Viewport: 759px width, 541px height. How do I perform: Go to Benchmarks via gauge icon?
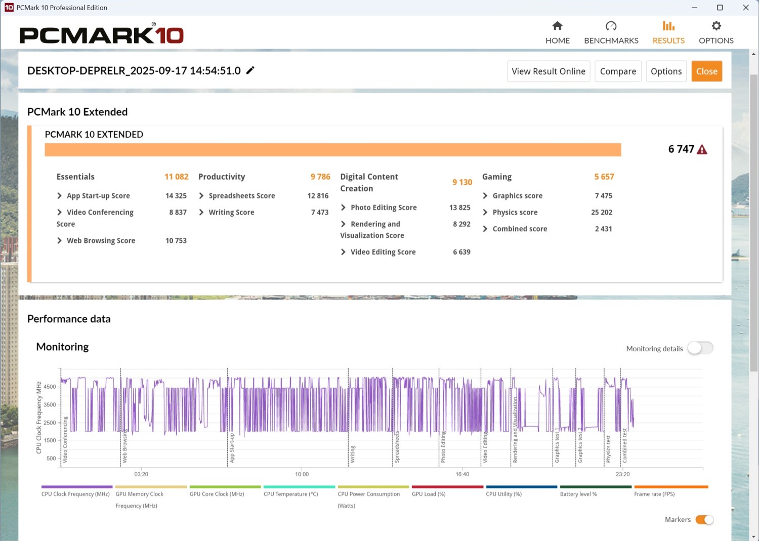tap(611, 26)
